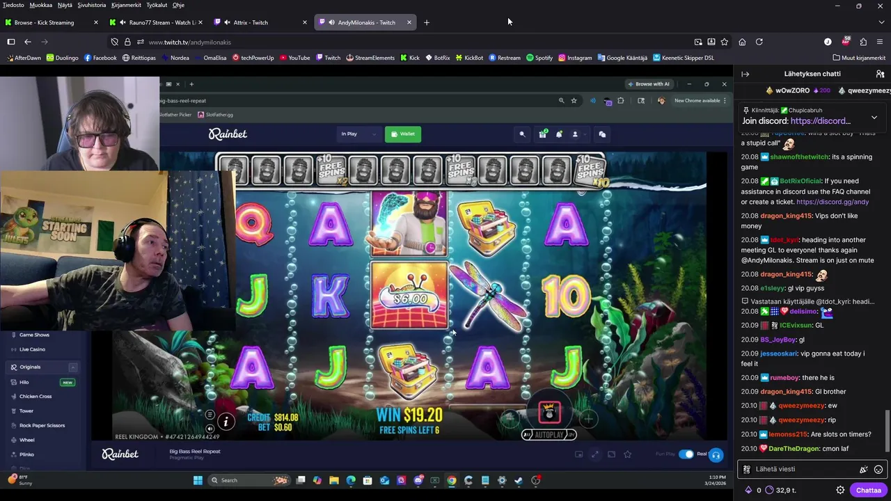This screenshot has height=501, width=891.
Task: Open the Duolingo bookmark
Action: (x=63, y=58)
